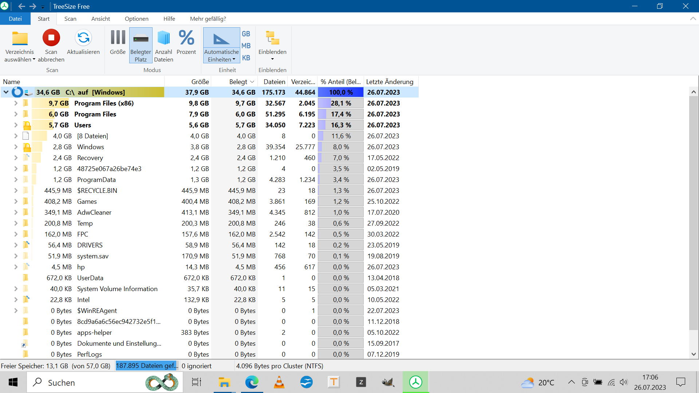Open the Optionen tab
Screen dimensions: 699x393
[136, 19]
